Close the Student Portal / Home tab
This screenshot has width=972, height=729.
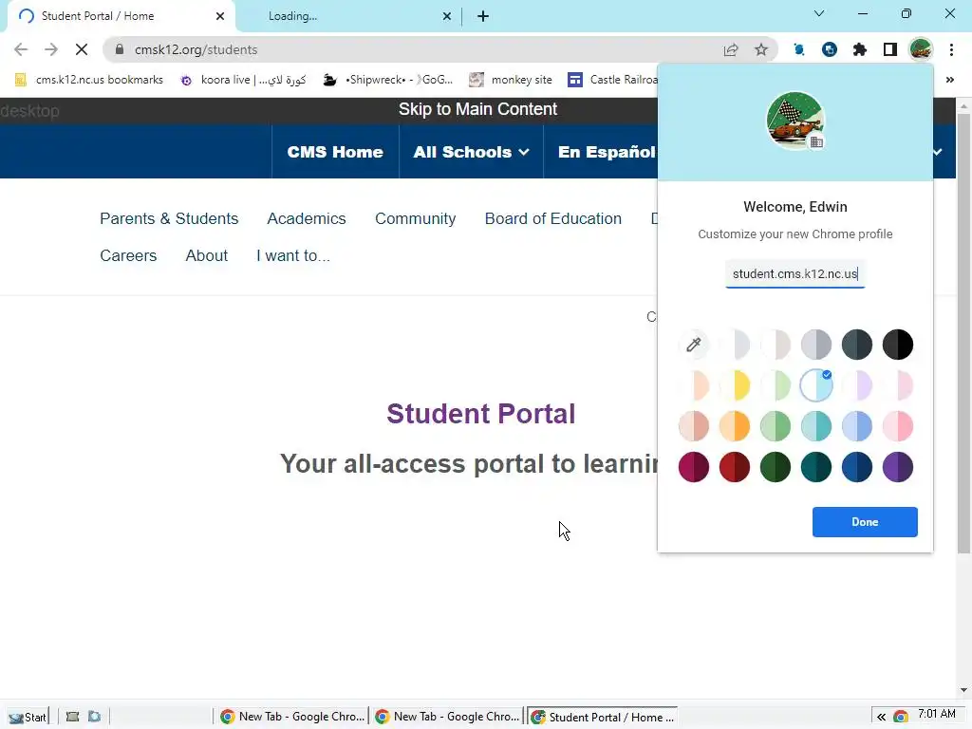coord(220,16)
